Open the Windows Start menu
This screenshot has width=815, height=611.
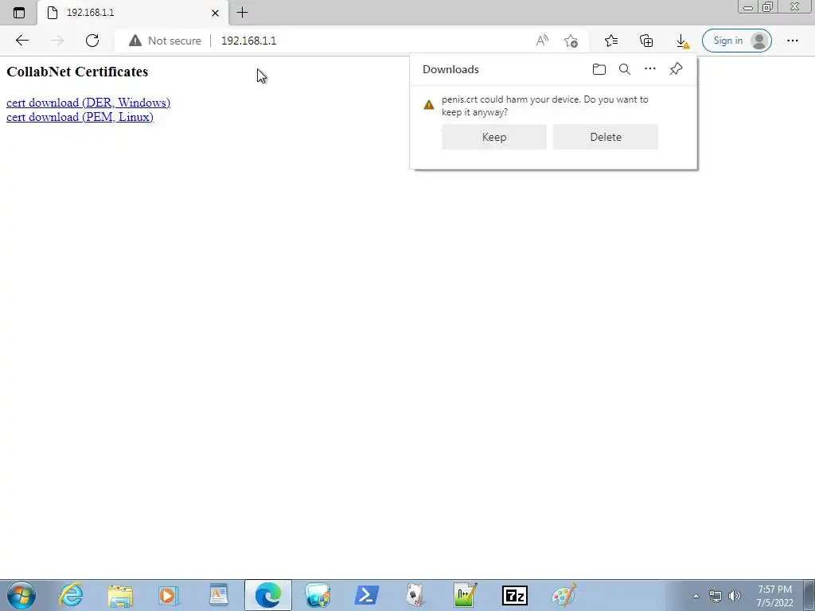pyautogui.click(x=21, y=595)
